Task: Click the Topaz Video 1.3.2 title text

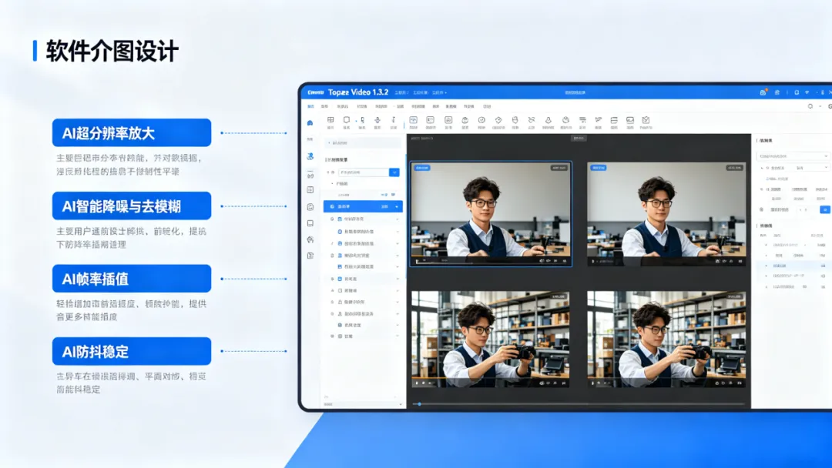Action: point(358,92)
